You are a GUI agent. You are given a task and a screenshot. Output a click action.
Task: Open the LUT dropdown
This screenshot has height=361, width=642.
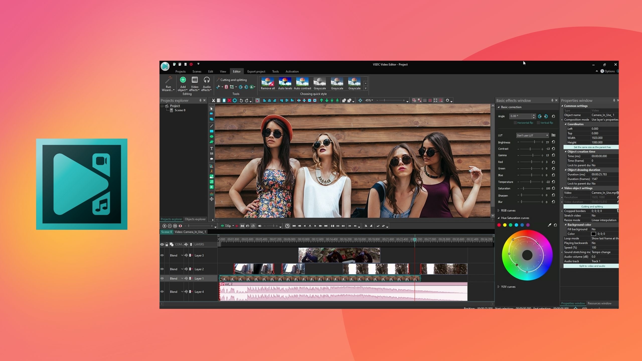pos(532,135)
